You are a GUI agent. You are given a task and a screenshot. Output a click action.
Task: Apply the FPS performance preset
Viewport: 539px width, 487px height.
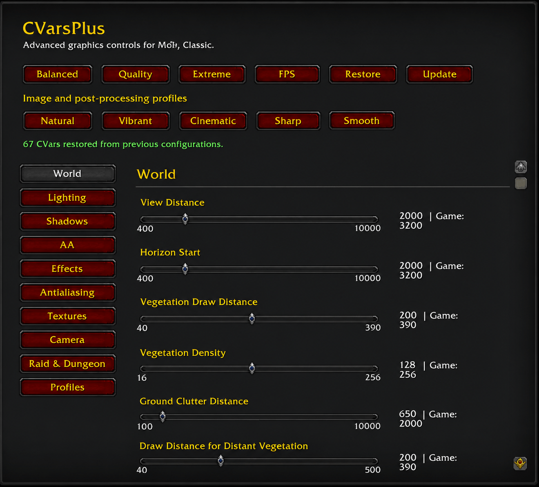coord(287,74)
